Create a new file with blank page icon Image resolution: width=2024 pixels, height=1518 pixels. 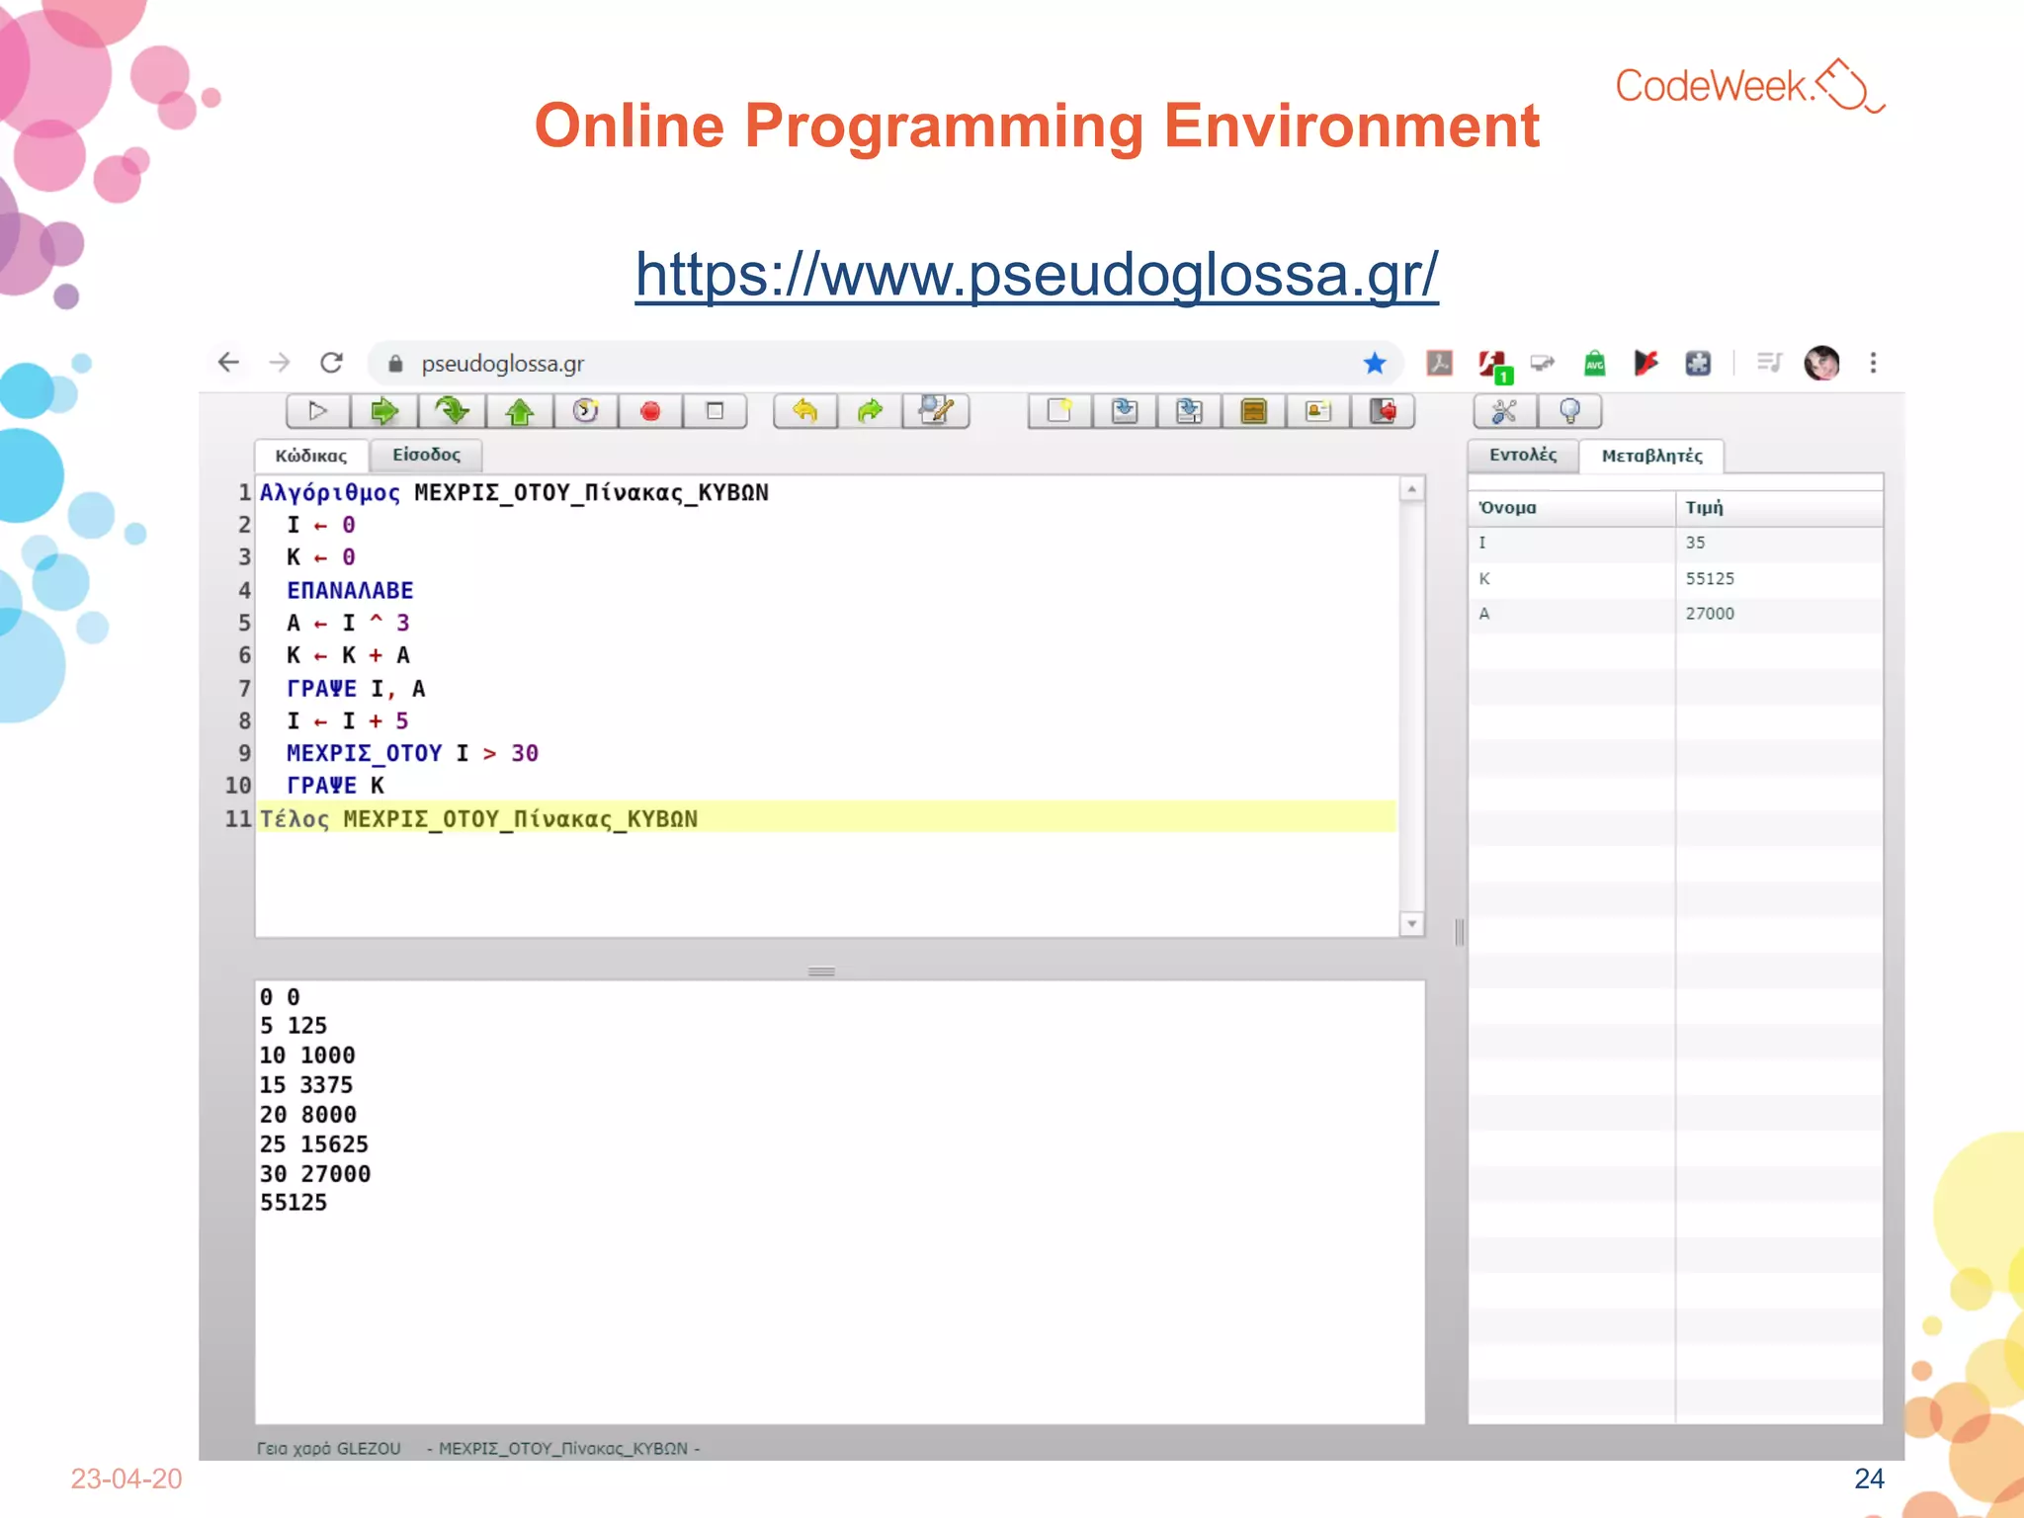[x=1059, y=411]
